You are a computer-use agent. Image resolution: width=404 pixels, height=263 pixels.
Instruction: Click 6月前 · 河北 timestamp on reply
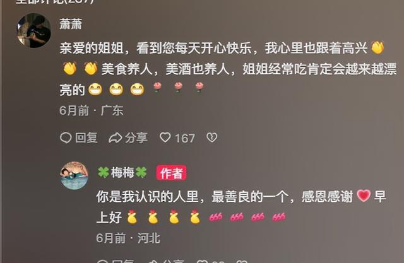click(x=128, y=238)
